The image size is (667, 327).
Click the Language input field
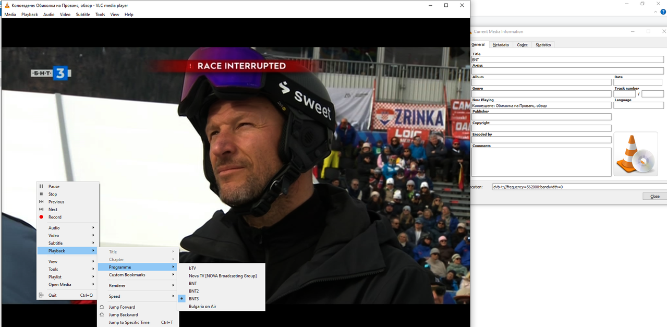point(639,105)
